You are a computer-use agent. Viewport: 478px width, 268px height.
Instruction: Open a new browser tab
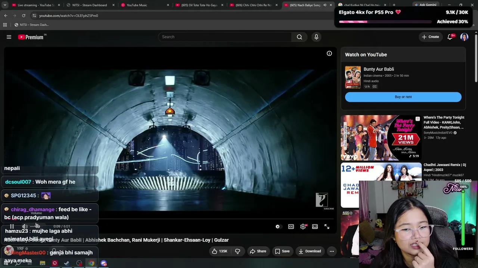tap(394, 5)
